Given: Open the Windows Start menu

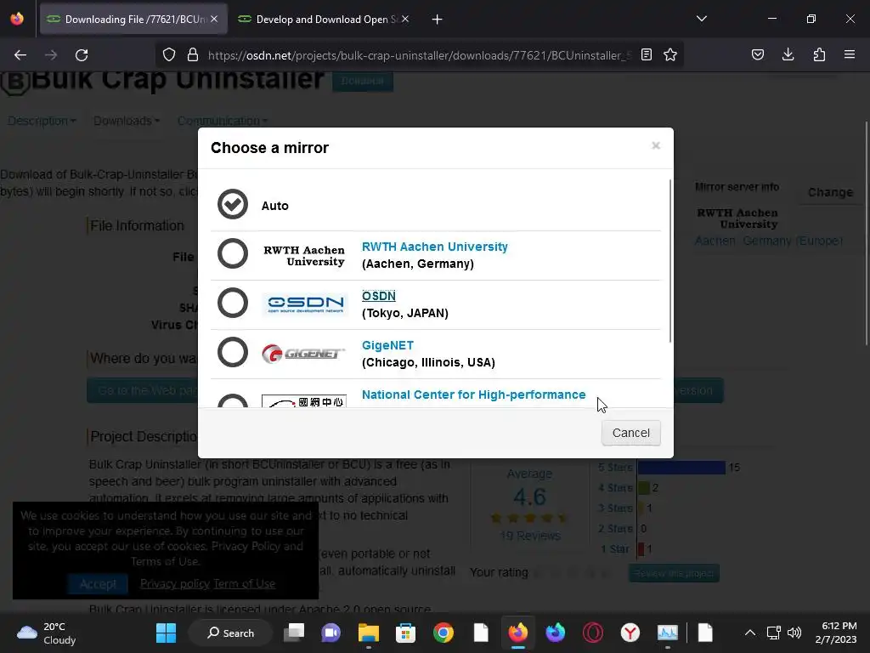Looking at the screenshot, I should [x=166, y=633].
